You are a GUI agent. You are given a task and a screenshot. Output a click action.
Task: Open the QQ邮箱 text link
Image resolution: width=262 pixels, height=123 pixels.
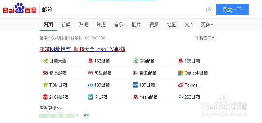(147, 61)
